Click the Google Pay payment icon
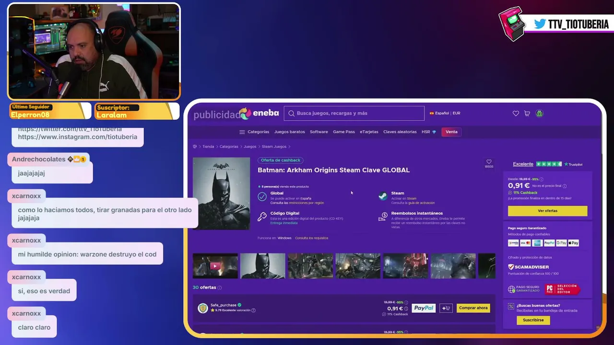This screenshot has width=614, height=345. pyautogui.click(x=562, y=243)
